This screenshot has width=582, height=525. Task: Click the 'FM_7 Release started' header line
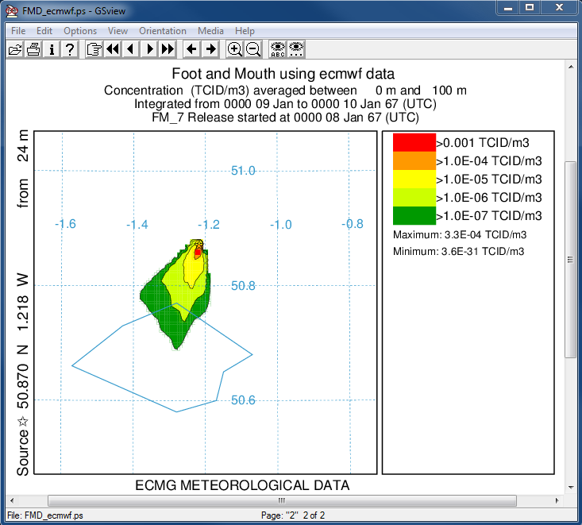[x=285, y=118]
